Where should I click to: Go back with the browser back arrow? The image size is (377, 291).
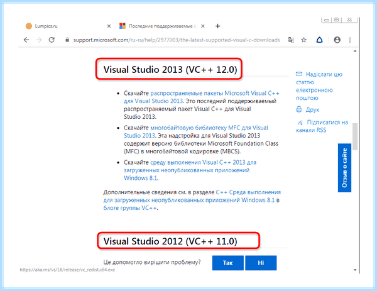(x=26, y=40)
